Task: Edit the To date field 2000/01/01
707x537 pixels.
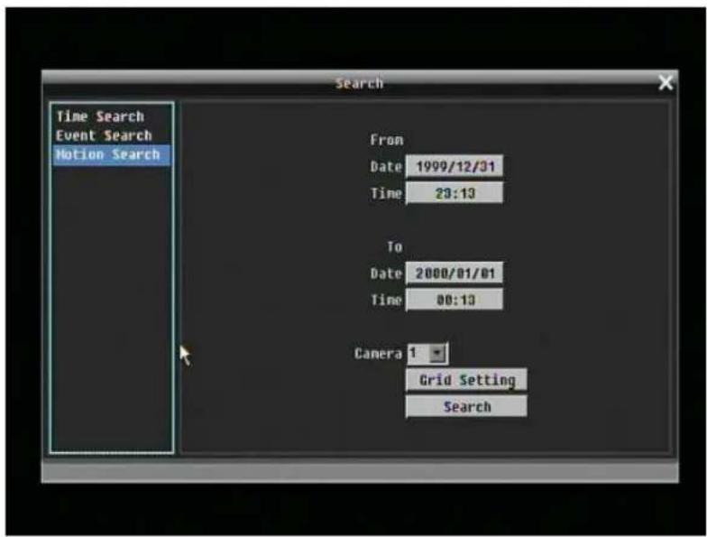Action: [x=454, y=273]
